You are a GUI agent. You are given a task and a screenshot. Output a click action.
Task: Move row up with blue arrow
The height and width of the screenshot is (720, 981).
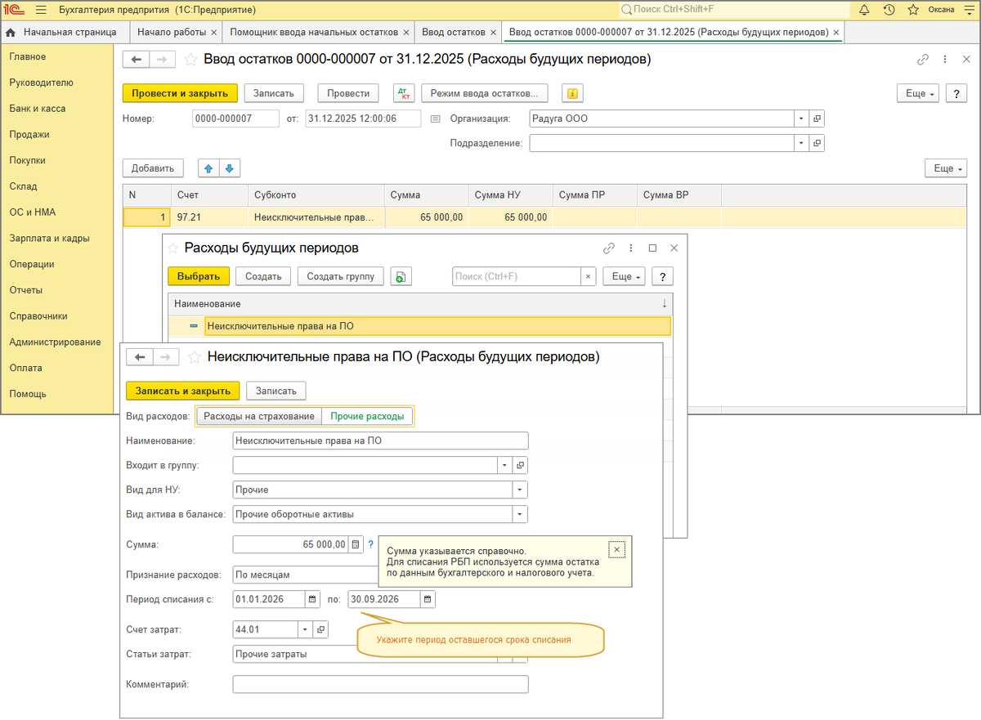point(208,168)
